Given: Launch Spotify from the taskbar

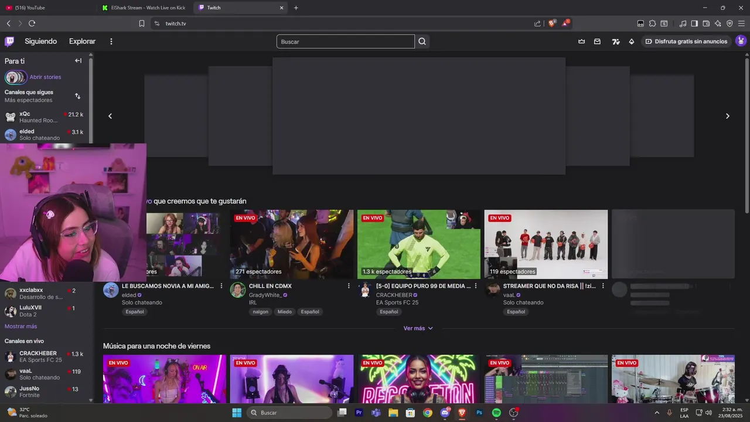Looking at the screenshot, I should click(496, 413).
